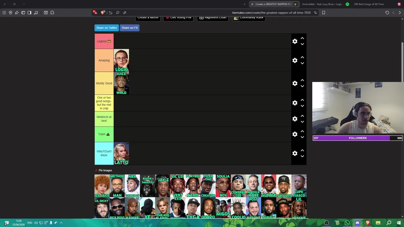Open the music playlist note icon
The height and width of the screenshot is (227, 404).
36,13
